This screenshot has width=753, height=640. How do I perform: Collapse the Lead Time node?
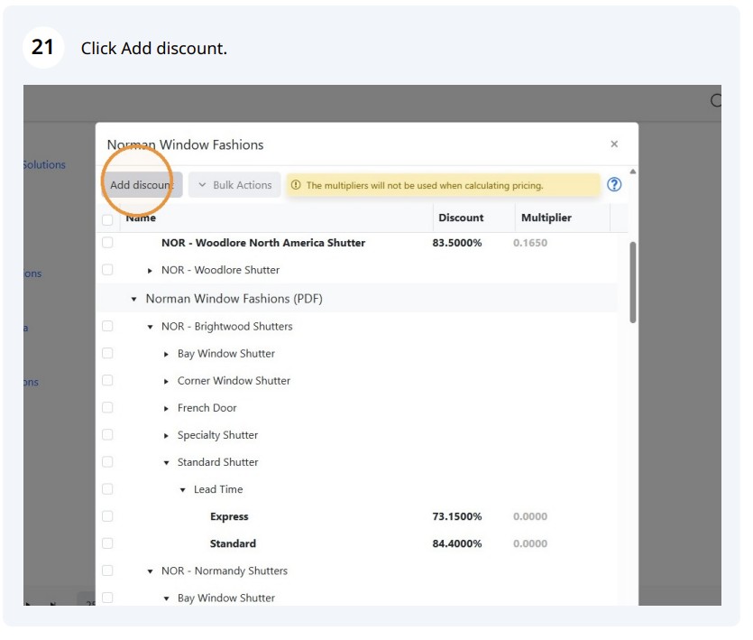tap(182, 491)
